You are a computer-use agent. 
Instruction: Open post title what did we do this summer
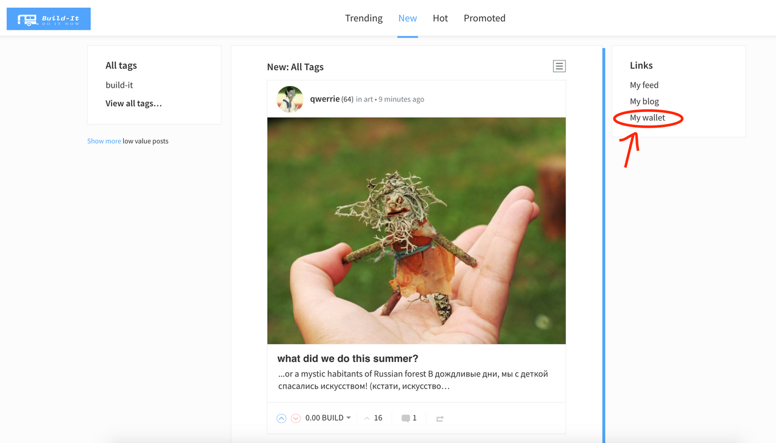[347, 358]
